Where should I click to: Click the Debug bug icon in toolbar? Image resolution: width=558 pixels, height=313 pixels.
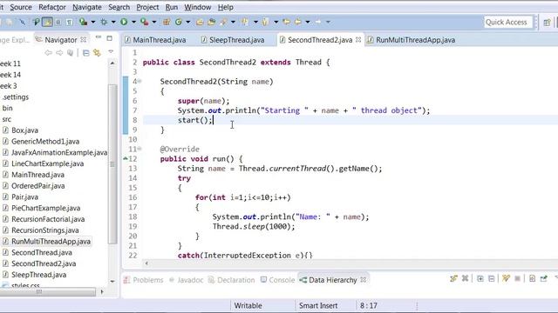(104, 22)
